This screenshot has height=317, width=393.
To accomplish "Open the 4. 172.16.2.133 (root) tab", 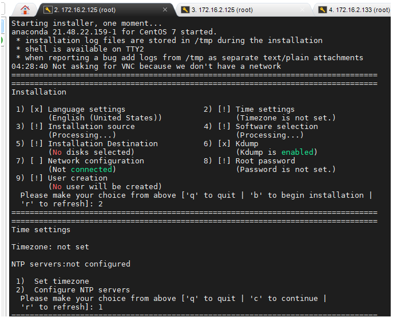I will [359, 10].
